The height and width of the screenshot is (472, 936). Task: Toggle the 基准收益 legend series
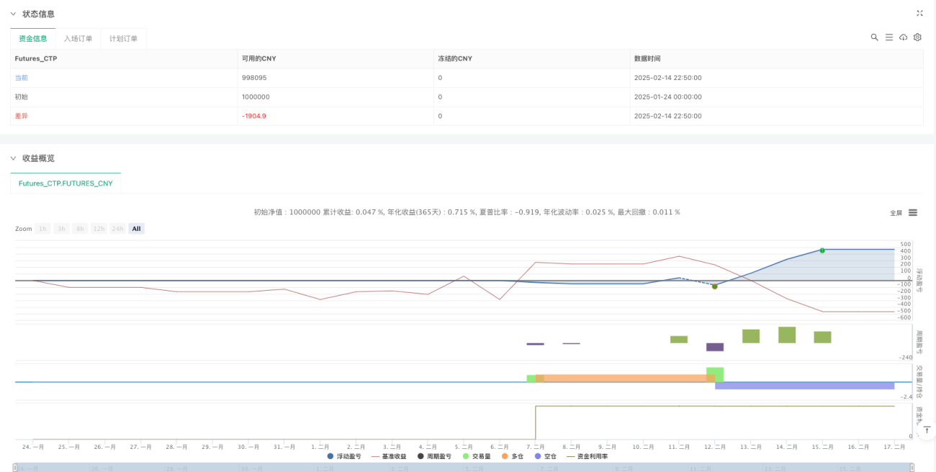[x=389, y=456]
